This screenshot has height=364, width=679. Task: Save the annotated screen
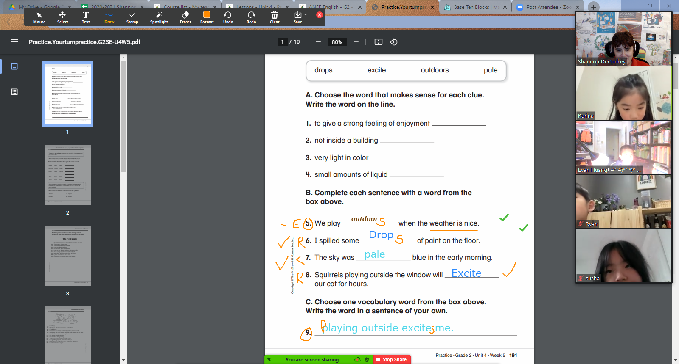pyautogui.click(x=298, y=18)
